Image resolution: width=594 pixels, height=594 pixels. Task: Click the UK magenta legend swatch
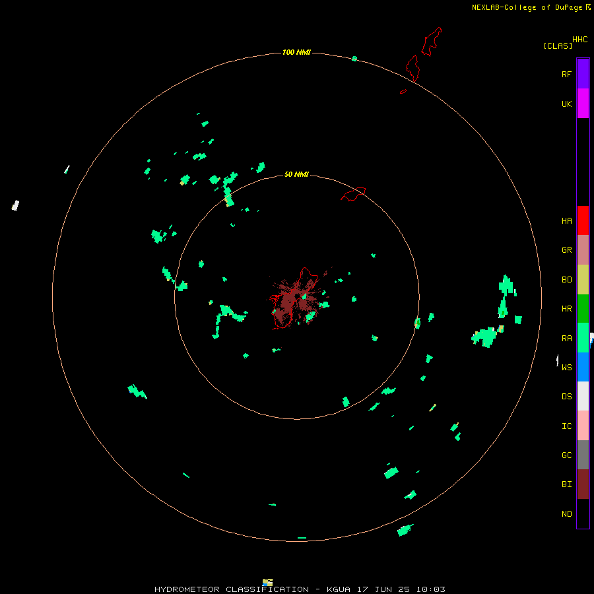[583, 104]
